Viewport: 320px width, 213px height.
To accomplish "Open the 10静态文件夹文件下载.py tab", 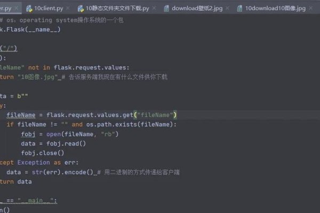I will pyautogui.click(x=117, y=9).
